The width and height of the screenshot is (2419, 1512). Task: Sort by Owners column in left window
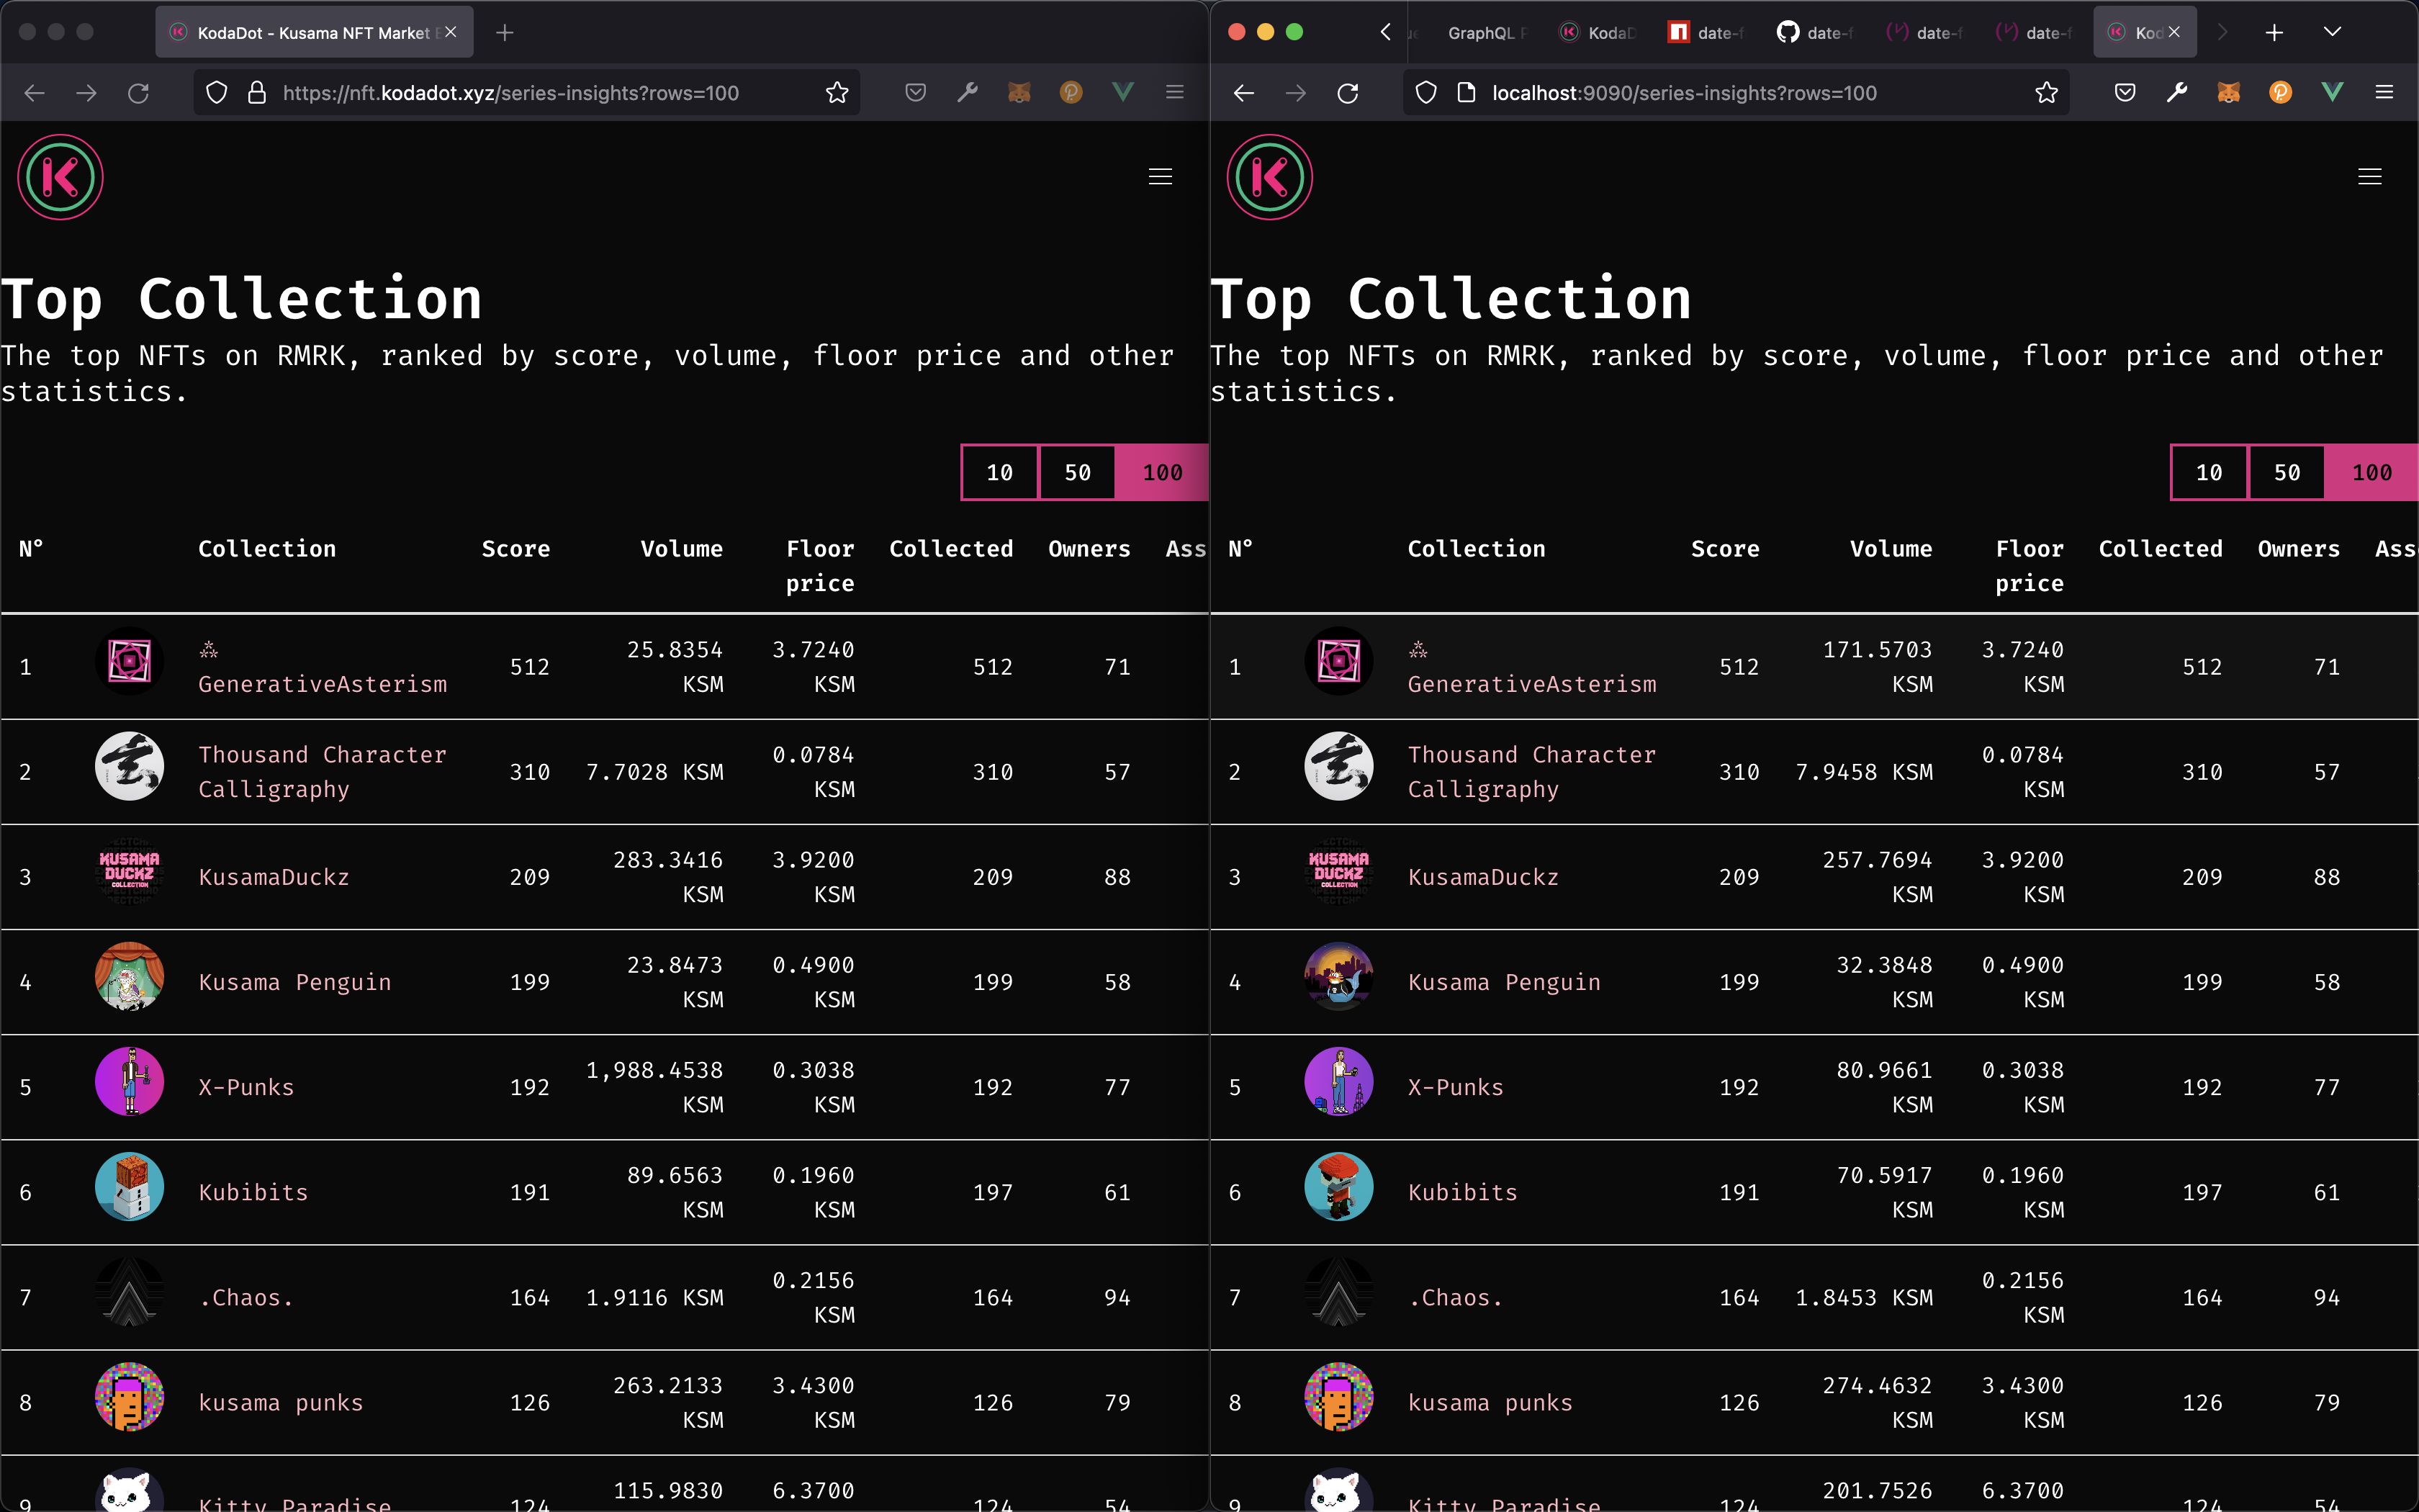pyautogui.click(x=1089, y=549)
